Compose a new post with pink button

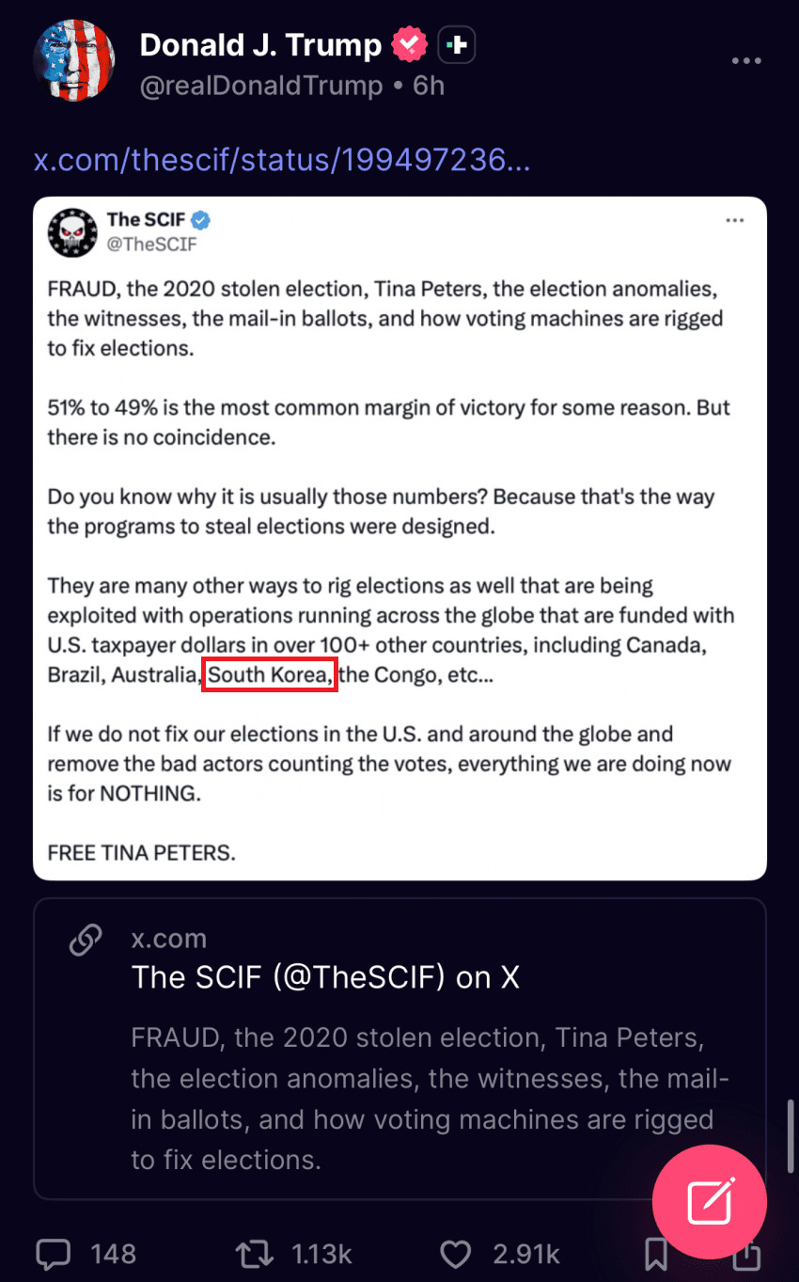tap(710, 1201)
